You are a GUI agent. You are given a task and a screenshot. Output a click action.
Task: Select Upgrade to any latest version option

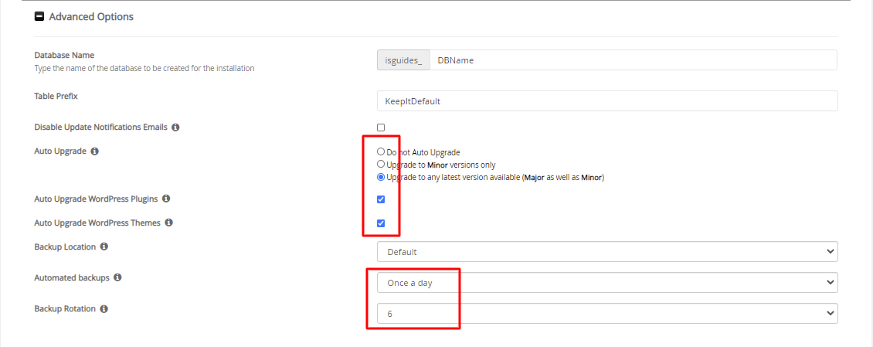(x=381, y=178)
